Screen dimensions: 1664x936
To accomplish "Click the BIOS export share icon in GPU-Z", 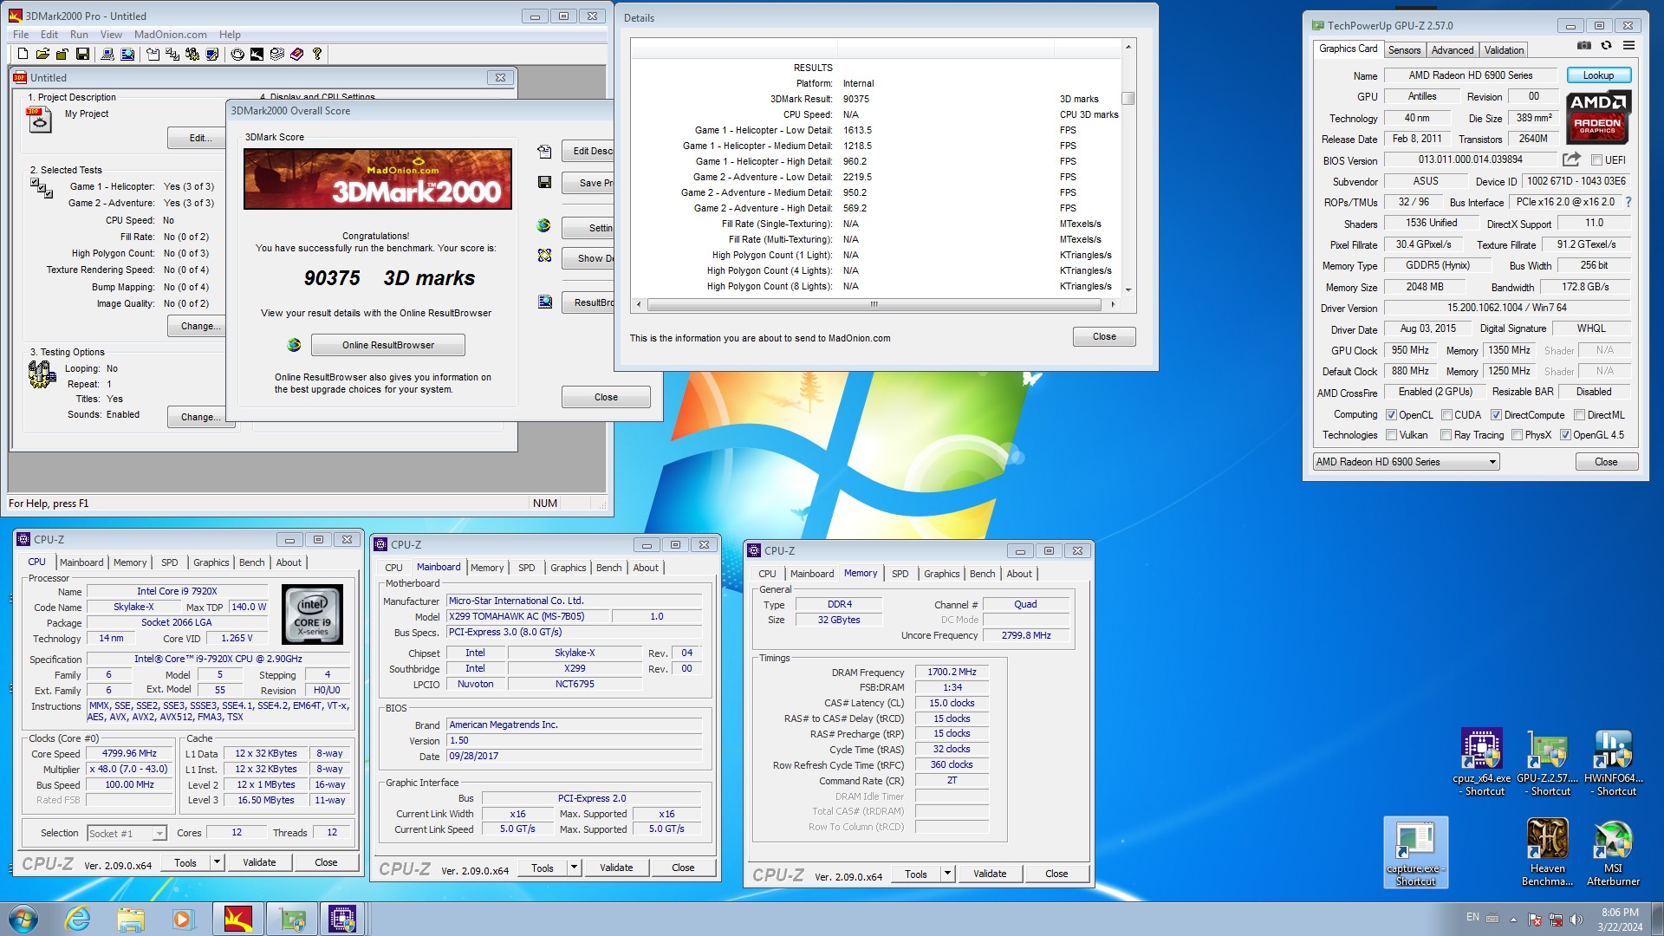I will [x=1571, y=159].
